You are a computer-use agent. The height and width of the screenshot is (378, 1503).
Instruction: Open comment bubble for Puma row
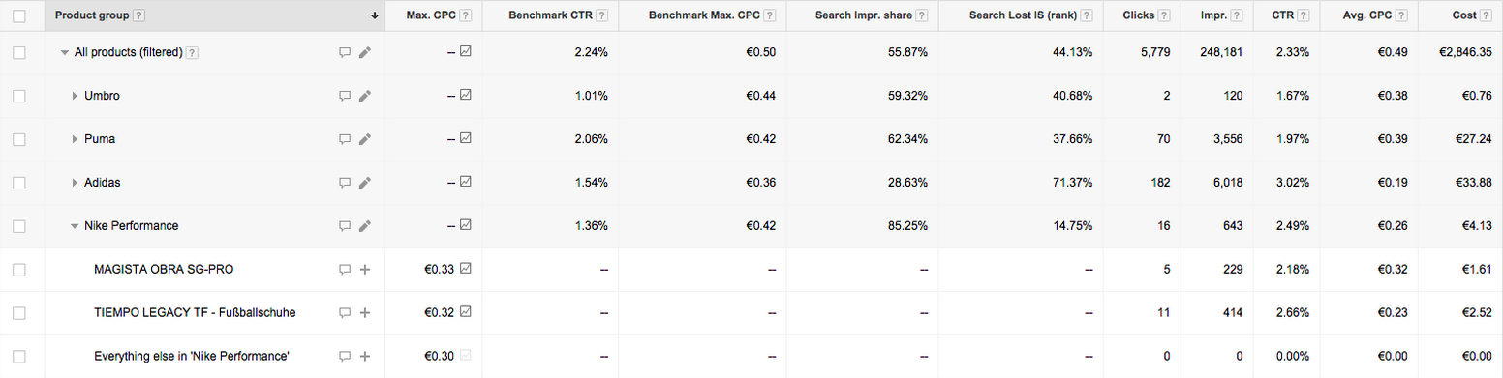[x=344, y=139]
